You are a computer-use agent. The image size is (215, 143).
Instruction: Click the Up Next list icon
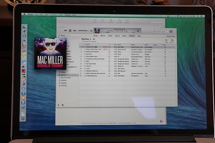pyautogui.click(x=138, y=31)
